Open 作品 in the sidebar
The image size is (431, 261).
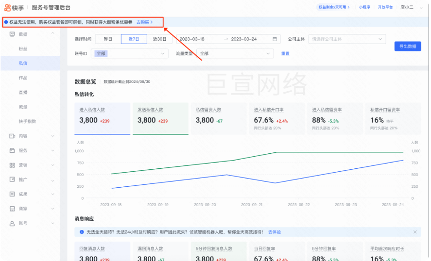pos(23,78)
